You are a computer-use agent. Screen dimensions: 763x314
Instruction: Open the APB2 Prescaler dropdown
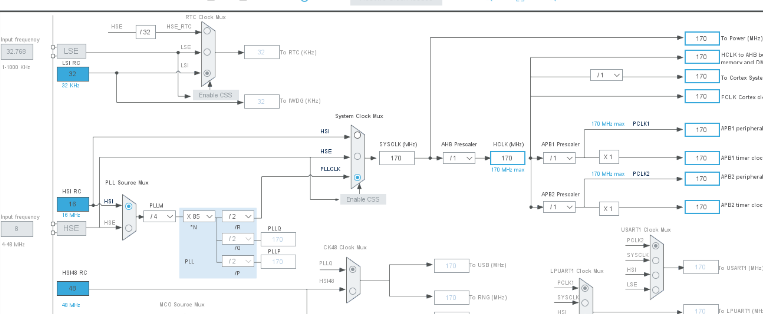pos(559,207)
